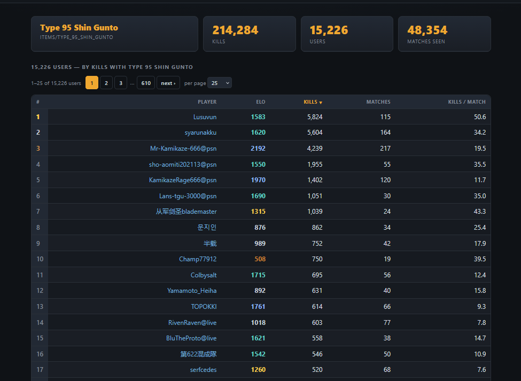Sort table by MATCHES column header
The width and height of the screenshot is (521, 381).
point(378,102)
